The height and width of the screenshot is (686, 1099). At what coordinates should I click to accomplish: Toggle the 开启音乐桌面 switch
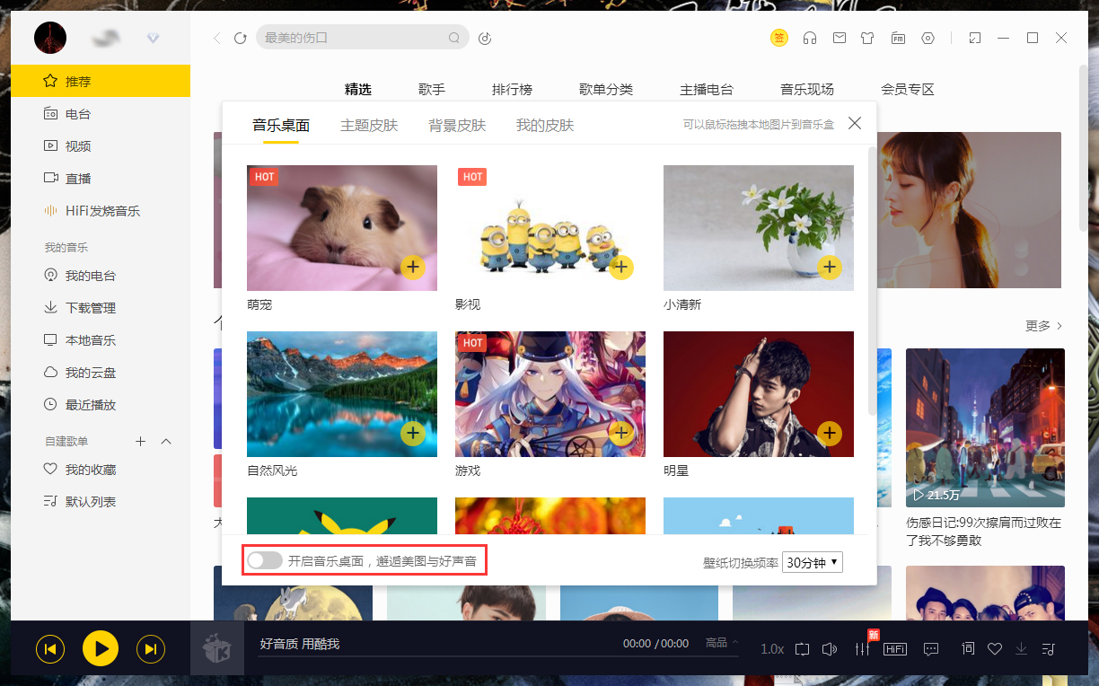pyautogui.click(x=264, y=559)
